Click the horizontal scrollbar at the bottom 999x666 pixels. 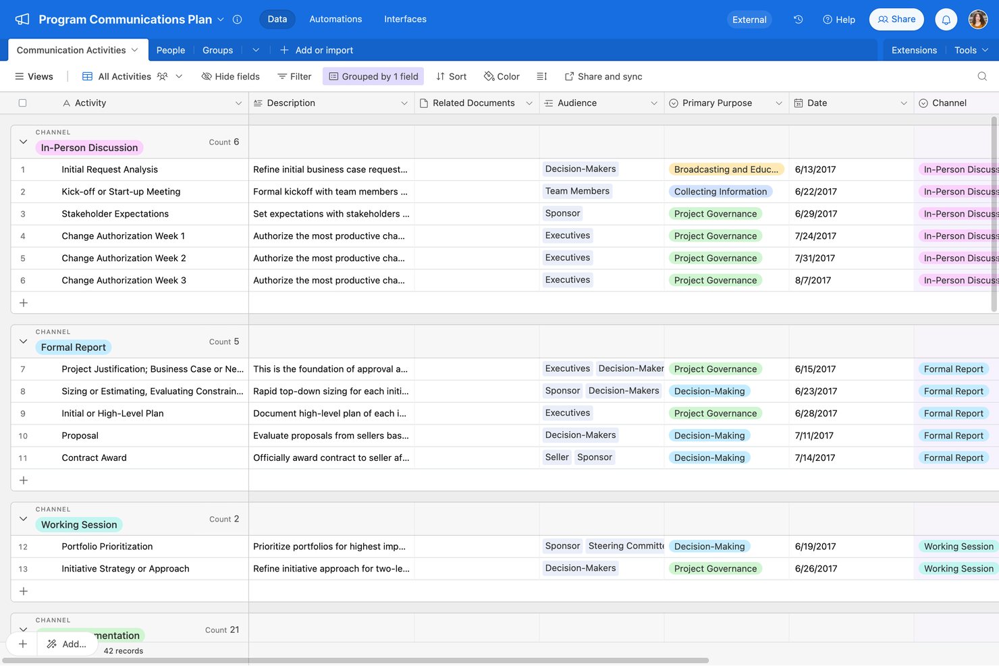[x=356, y=661]
